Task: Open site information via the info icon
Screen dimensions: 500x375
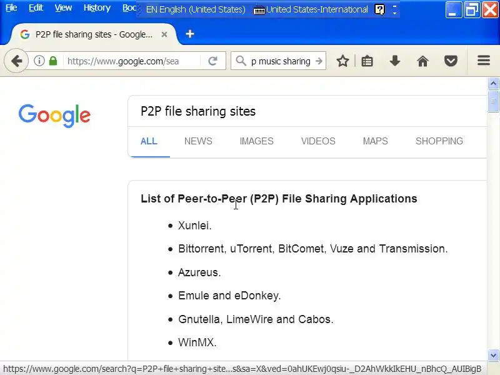Action: click(39, 61)
